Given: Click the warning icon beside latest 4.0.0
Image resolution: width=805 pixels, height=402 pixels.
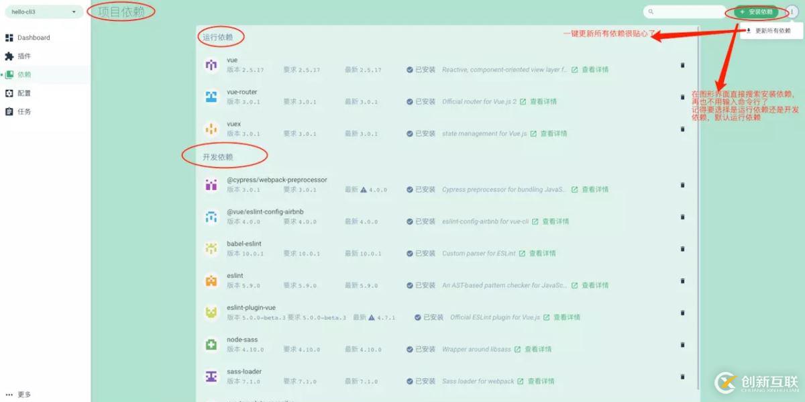Looking at the screenshot, I should click(x=364, y=190).
